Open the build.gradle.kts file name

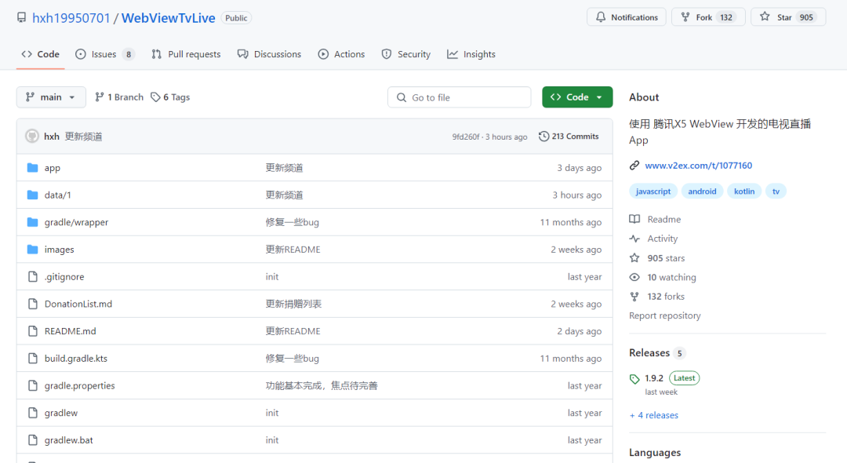[76, 358]
